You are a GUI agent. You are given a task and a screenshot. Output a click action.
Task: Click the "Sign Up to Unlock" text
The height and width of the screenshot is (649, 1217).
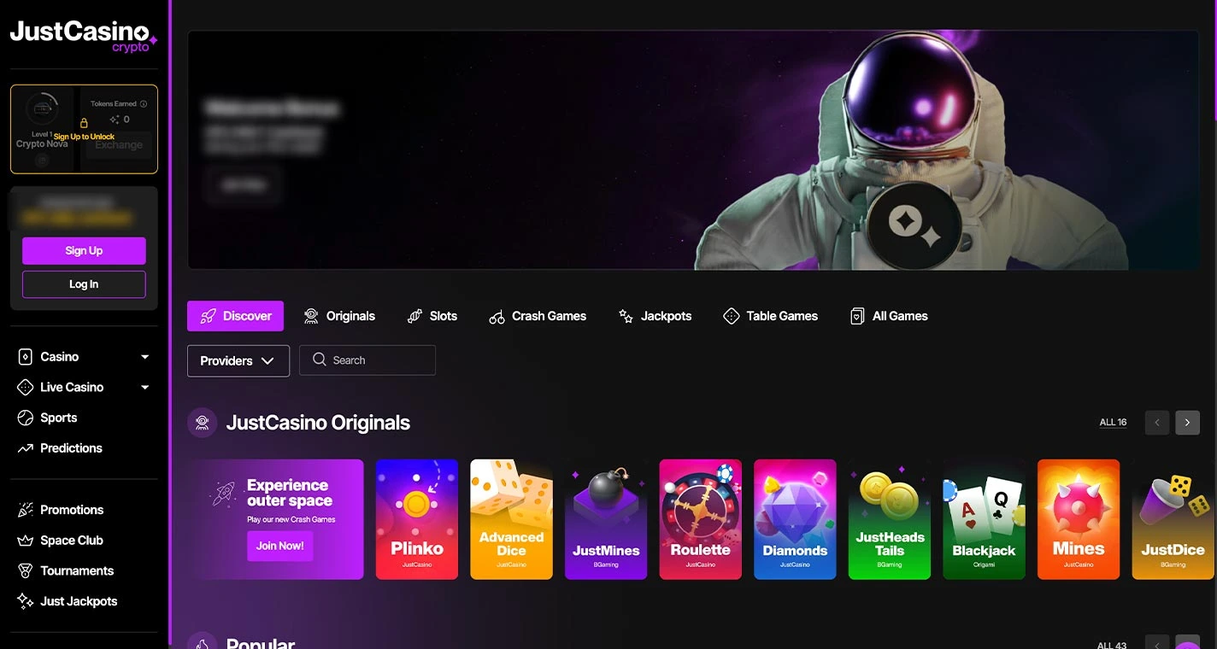85,137
